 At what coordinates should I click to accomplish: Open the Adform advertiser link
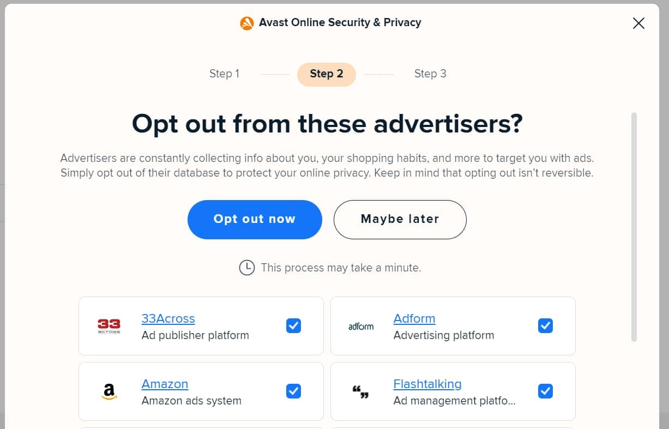point(414,318)
